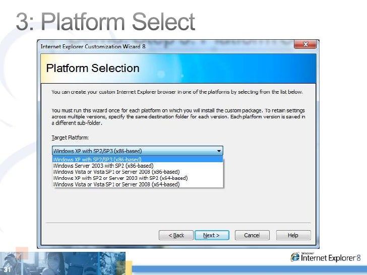Viewport: 367px width, 275px height.
Task: Pick Windows XP SP2 or Server 2003 (x64-based)
Action: [x=138, y=178]
